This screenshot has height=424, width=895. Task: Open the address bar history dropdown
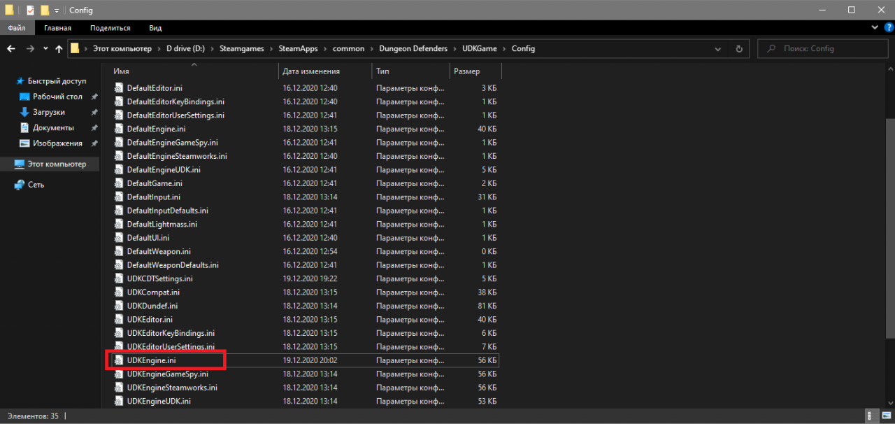click(x=718, y=49)
